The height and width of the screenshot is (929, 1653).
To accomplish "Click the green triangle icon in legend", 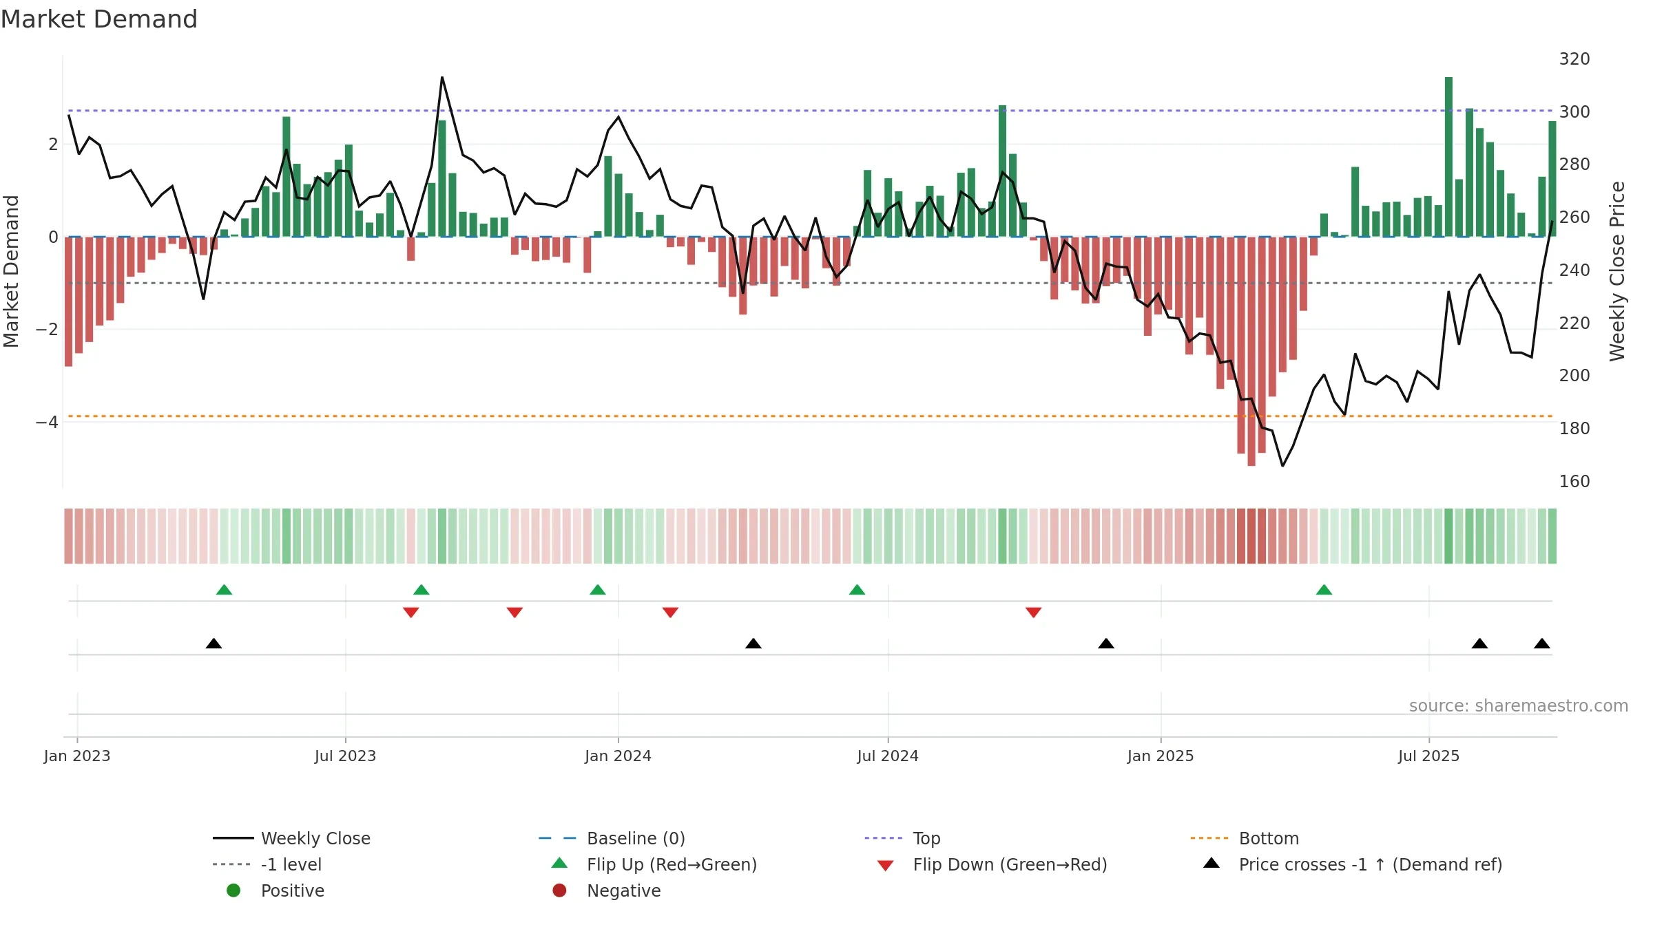I will point(560,863).
